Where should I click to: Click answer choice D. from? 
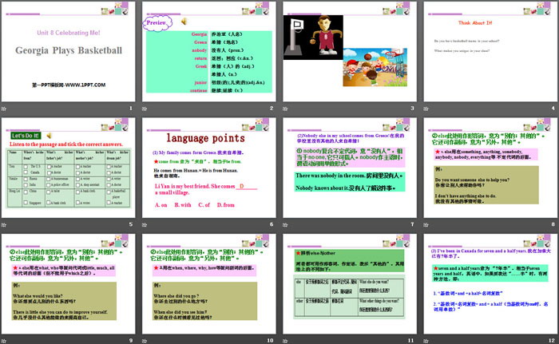226,205
